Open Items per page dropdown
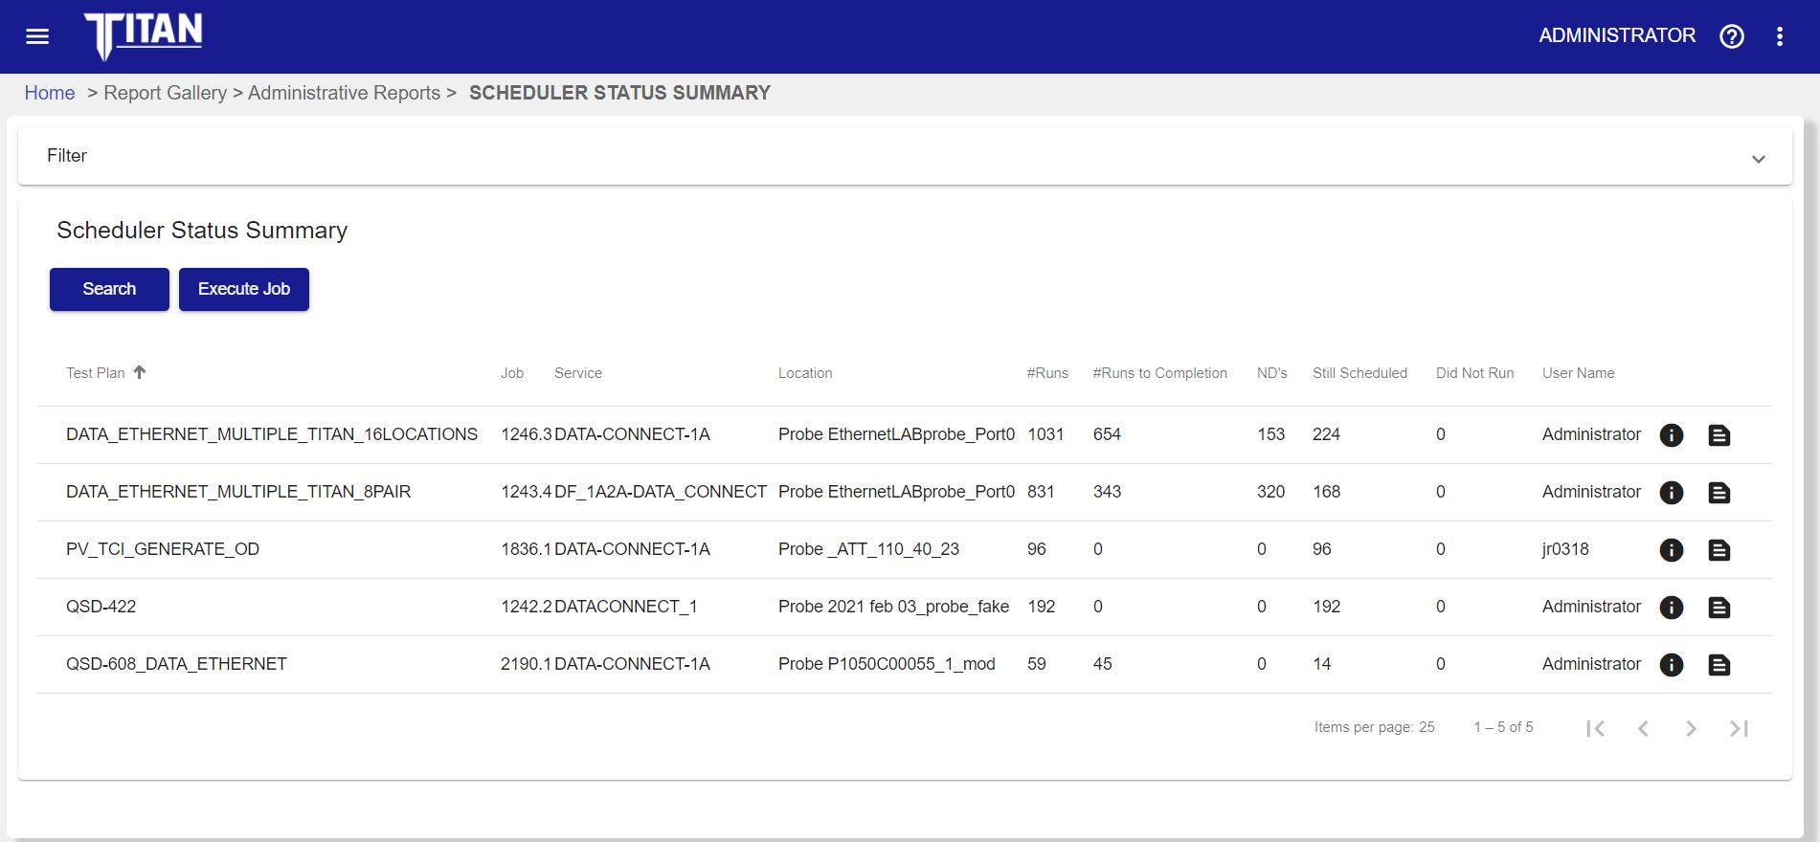1820x842 pixels. [x=1427, y=727]
